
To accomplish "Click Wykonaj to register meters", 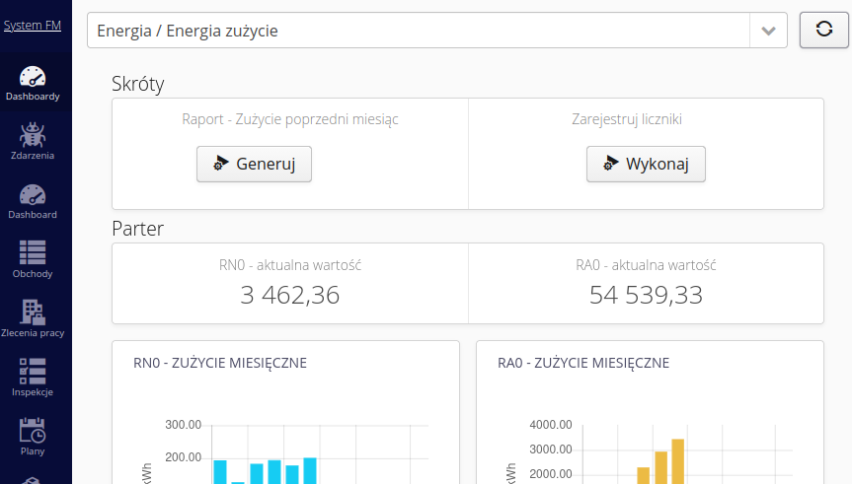I will click(646, 164).
